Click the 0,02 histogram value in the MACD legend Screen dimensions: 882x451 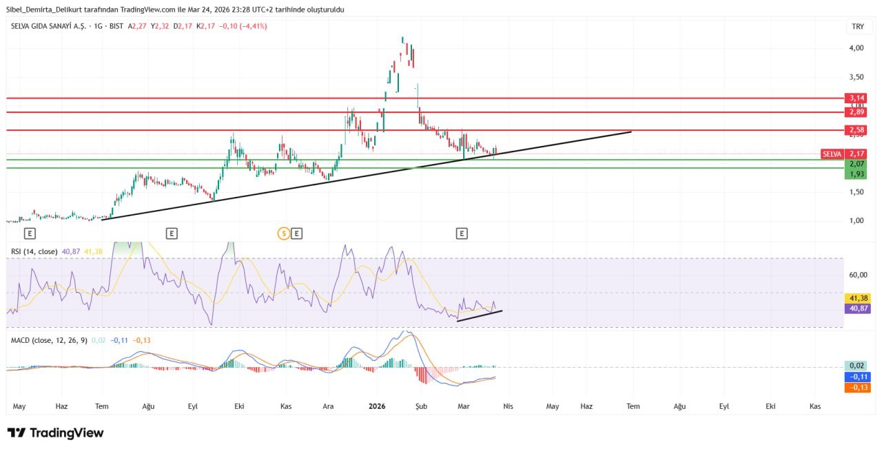click(x=99, y=340)
